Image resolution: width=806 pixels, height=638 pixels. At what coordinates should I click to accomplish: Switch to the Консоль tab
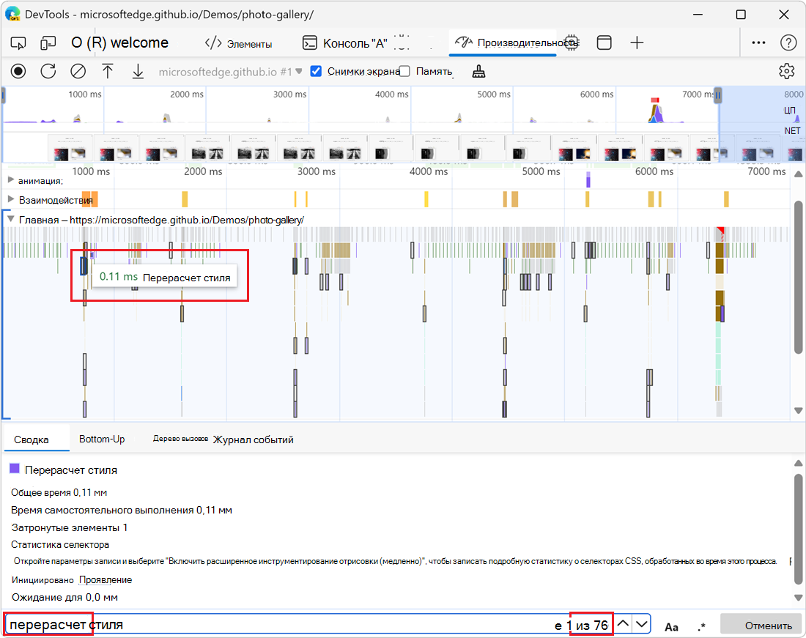coord(345,44)
